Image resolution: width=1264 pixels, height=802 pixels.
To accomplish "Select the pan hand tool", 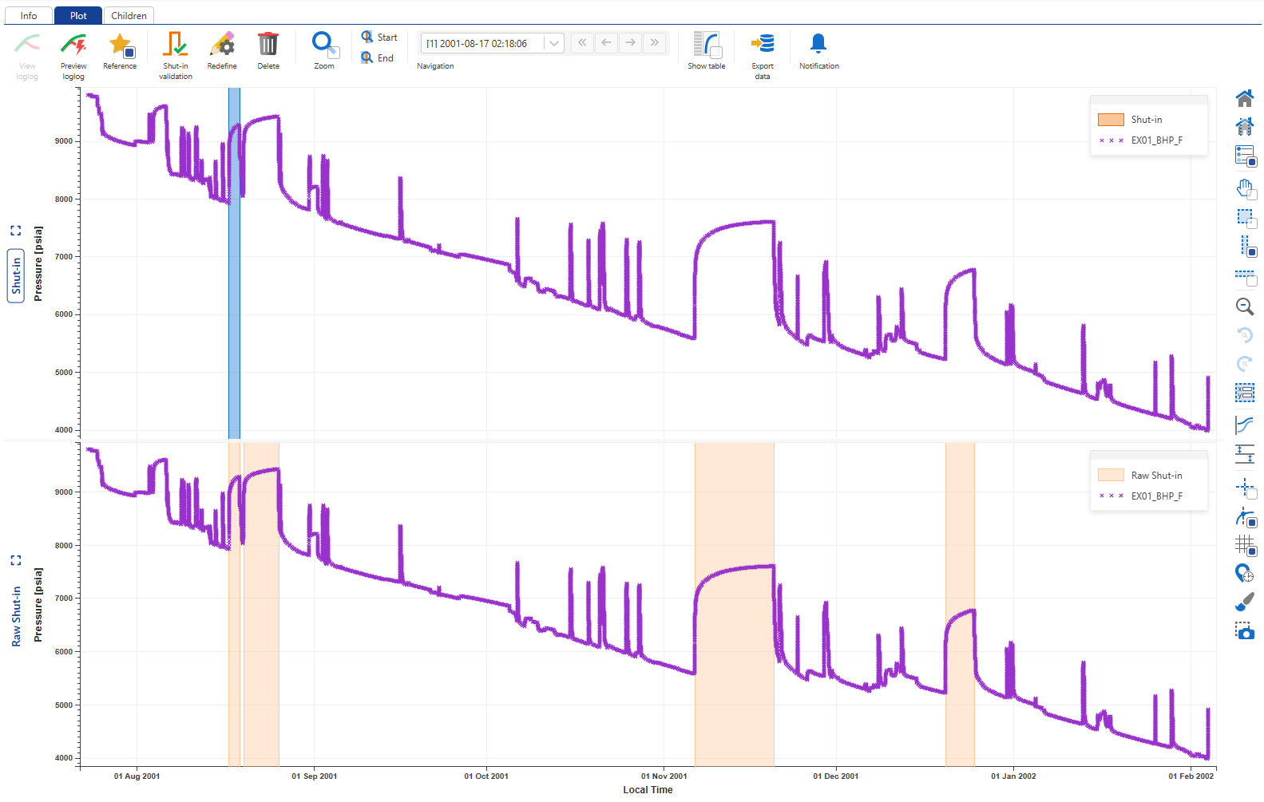I will pos(1244,188).
